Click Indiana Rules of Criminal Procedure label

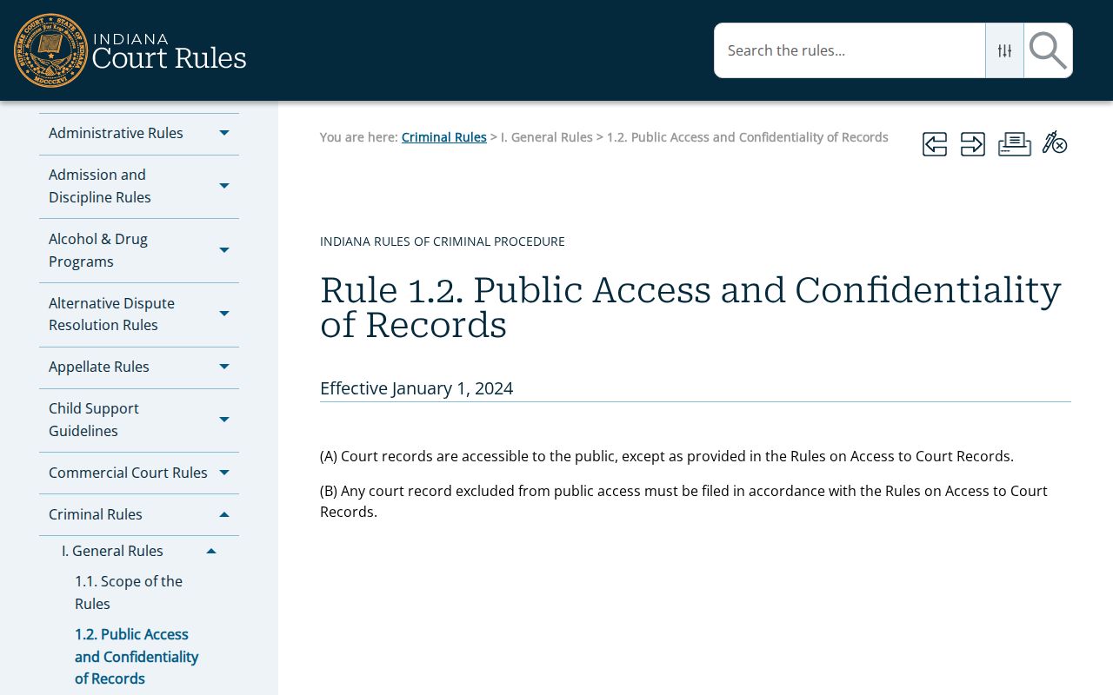pyautogui.click(x=443, y=242)
